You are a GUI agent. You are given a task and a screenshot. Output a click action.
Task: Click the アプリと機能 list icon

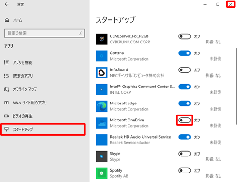tap(6, 62)
